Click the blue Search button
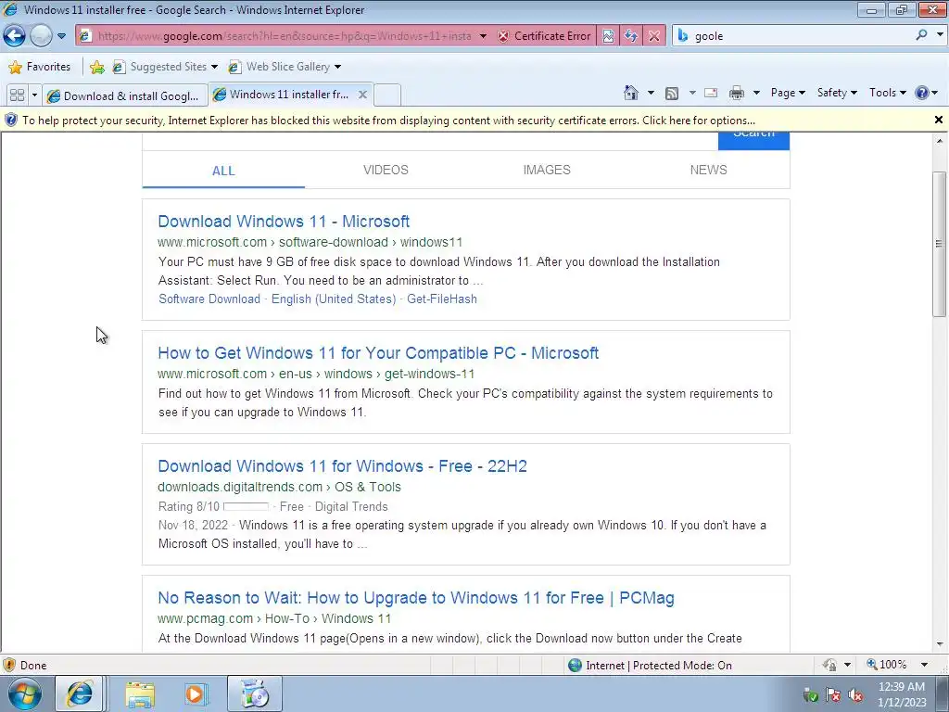The width and height of the screenshot is (949, 712). click(753, 140)
